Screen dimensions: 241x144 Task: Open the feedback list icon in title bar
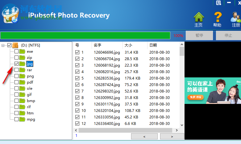[x=218, y=3]
